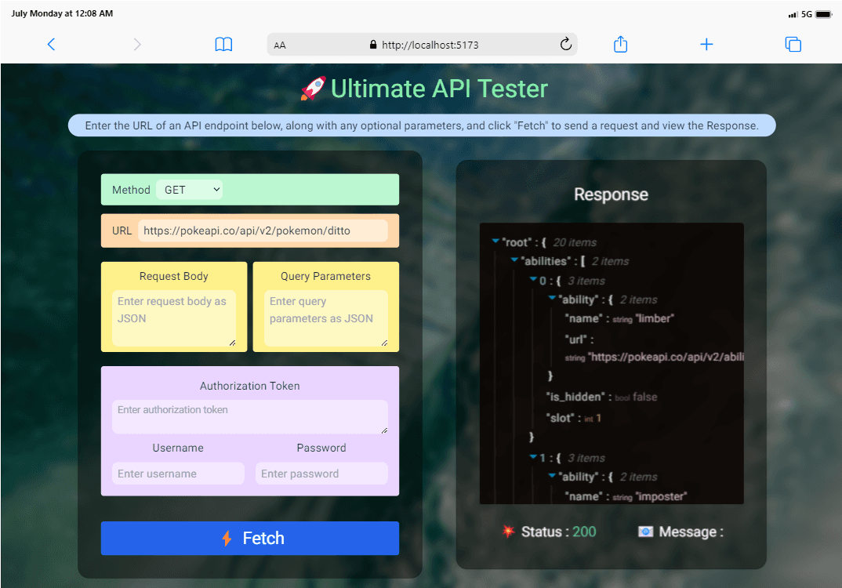Click the Query Parameters text area
This screenshot has width=842, height=588.
coord(326,318)
